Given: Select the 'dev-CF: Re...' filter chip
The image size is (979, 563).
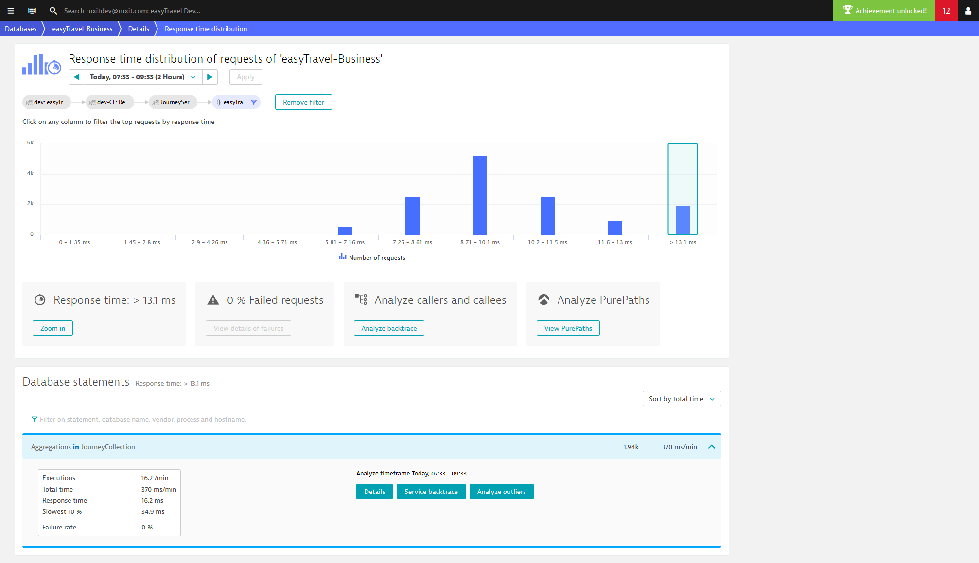Looking at the screenshot, I should pyautogui.click(x=110, y=102).
